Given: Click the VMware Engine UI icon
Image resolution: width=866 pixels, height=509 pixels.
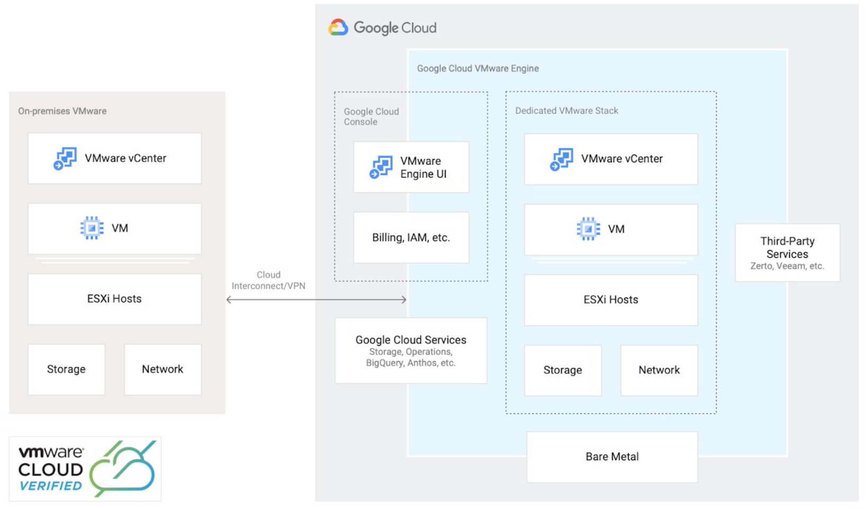Looking at the screenshot, I should 381,167.
